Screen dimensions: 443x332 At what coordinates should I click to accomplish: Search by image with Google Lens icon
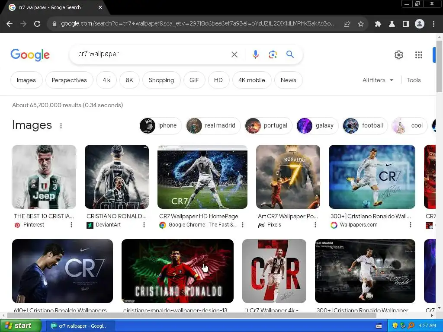[273, 54]
